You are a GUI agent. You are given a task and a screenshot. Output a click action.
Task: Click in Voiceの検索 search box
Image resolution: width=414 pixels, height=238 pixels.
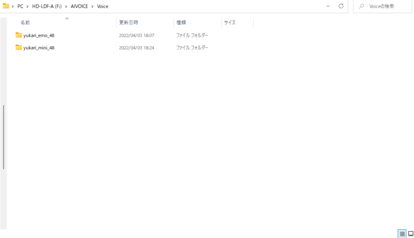[382, 6]
